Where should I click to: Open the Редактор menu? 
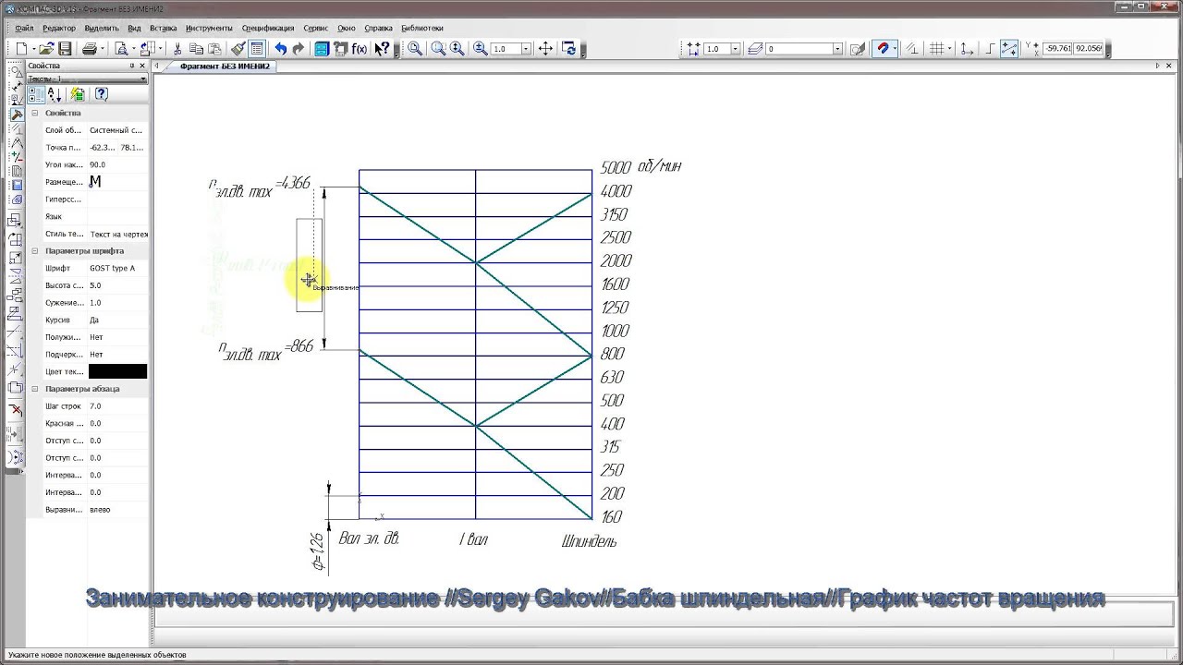click(59, 29)
